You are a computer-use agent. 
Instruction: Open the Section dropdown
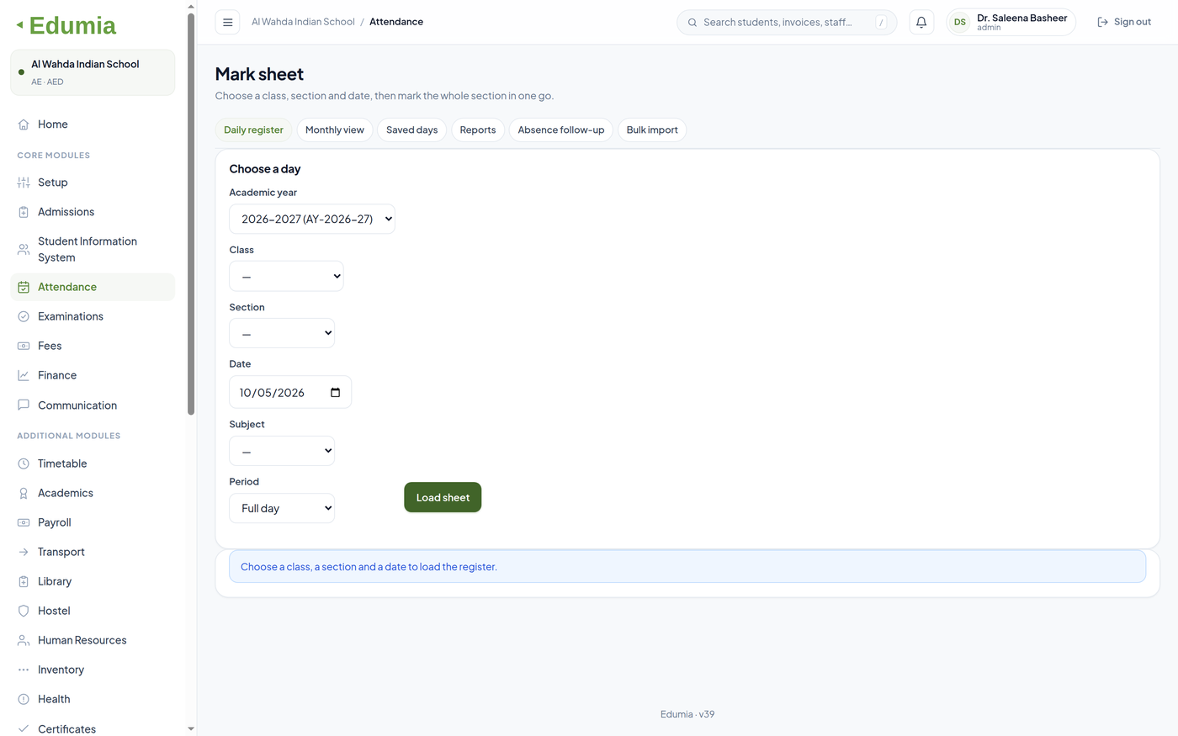(x=282, y=333)
